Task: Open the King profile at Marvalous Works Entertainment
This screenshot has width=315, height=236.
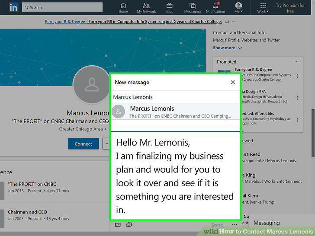Action: pos(272,178)
